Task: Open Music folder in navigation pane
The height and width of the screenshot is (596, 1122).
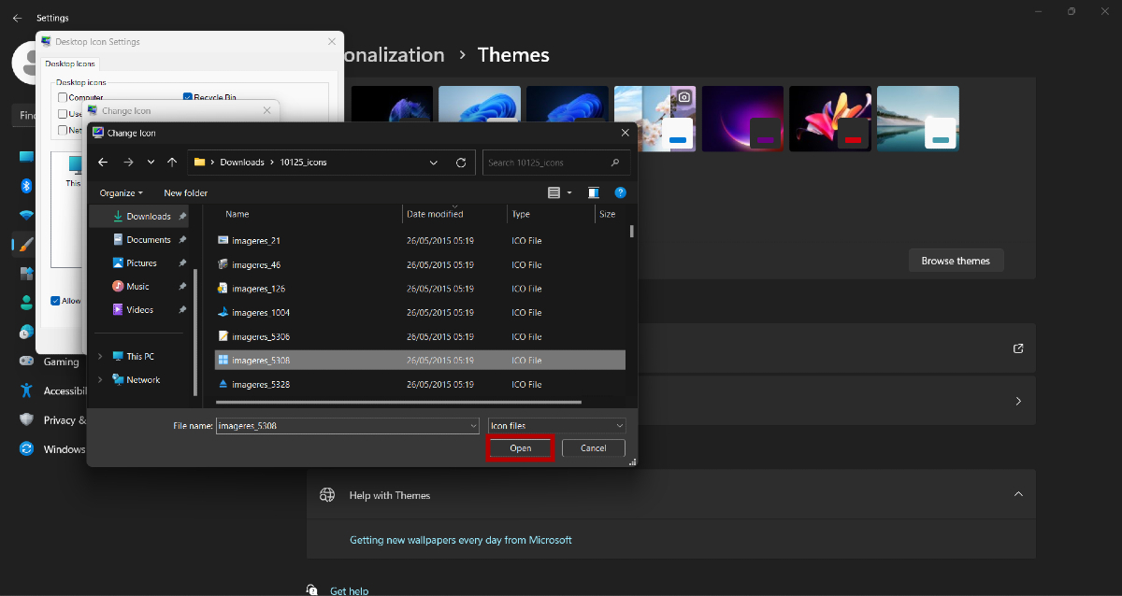Action: click(x=137, y=287)
